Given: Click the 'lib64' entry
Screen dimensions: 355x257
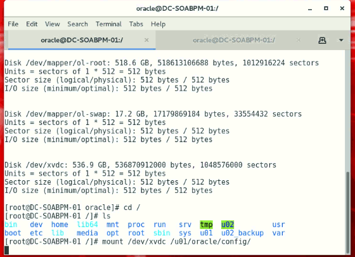Looking at the screenshot, I should (x=87, y=225).
